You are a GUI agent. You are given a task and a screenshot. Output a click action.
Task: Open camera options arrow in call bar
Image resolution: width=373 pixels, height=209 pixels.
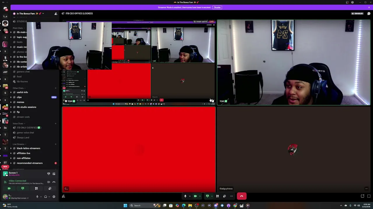200,196
